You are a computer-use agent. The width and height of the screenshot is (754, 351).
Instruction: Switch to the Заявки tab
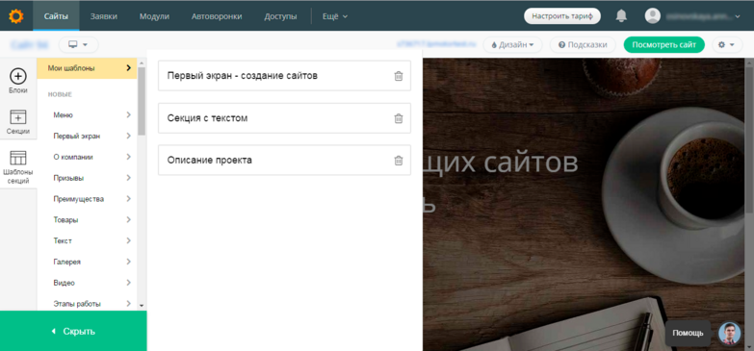(103, 16)
